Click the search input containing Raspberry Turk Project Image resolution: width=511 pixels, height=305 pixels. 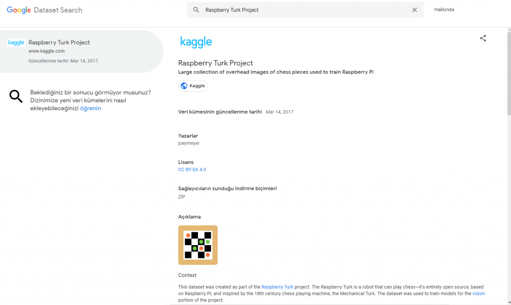pyautogui.click(x=305, y=10)
